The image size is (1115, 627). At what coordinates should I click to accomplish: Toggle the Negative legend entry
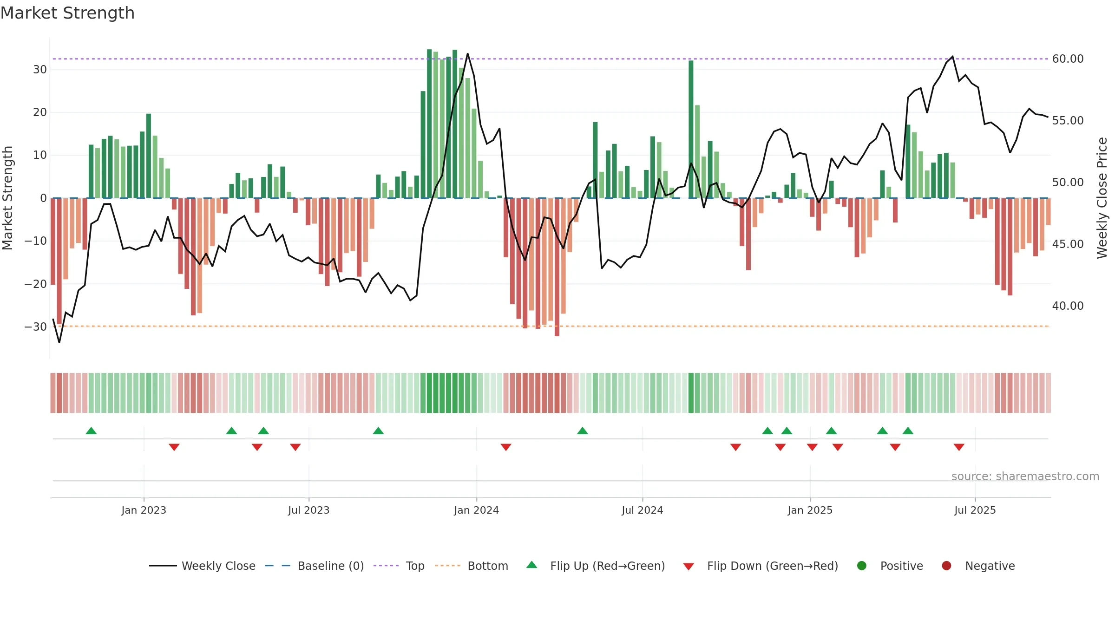(978, 566)
